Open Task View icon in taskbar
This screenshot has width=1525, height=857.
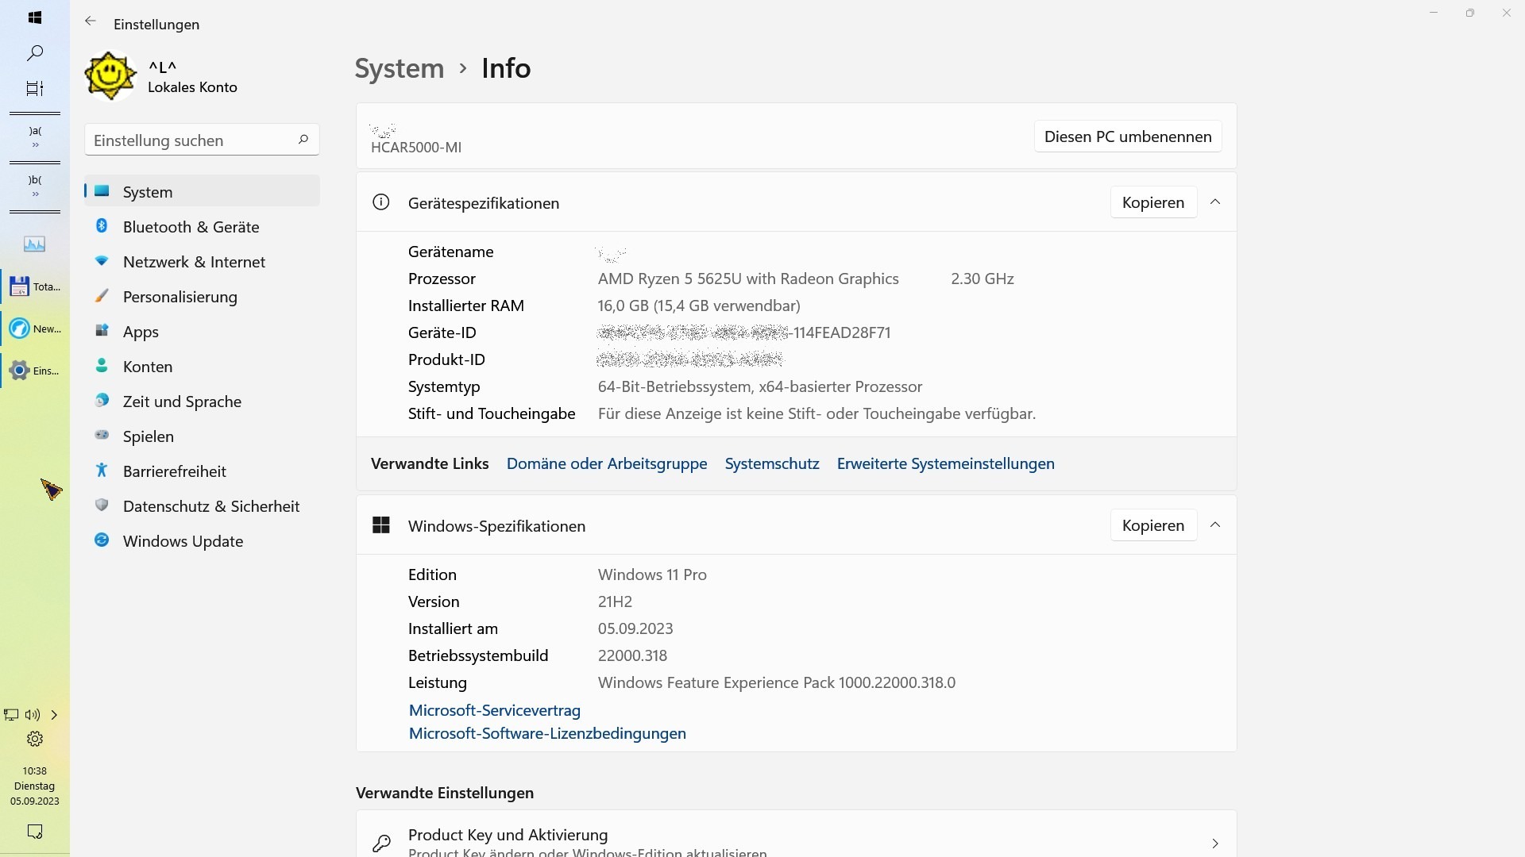35,88
